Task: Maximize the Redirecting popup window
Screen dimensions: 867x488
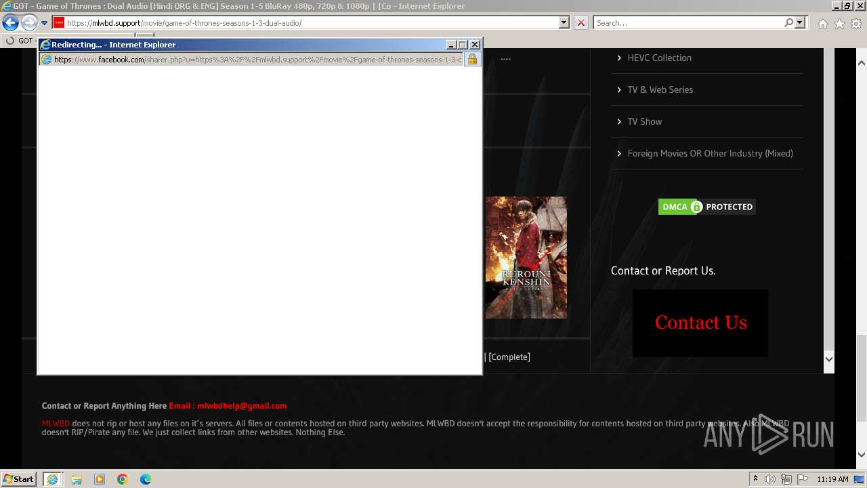Action: [463, 45]
